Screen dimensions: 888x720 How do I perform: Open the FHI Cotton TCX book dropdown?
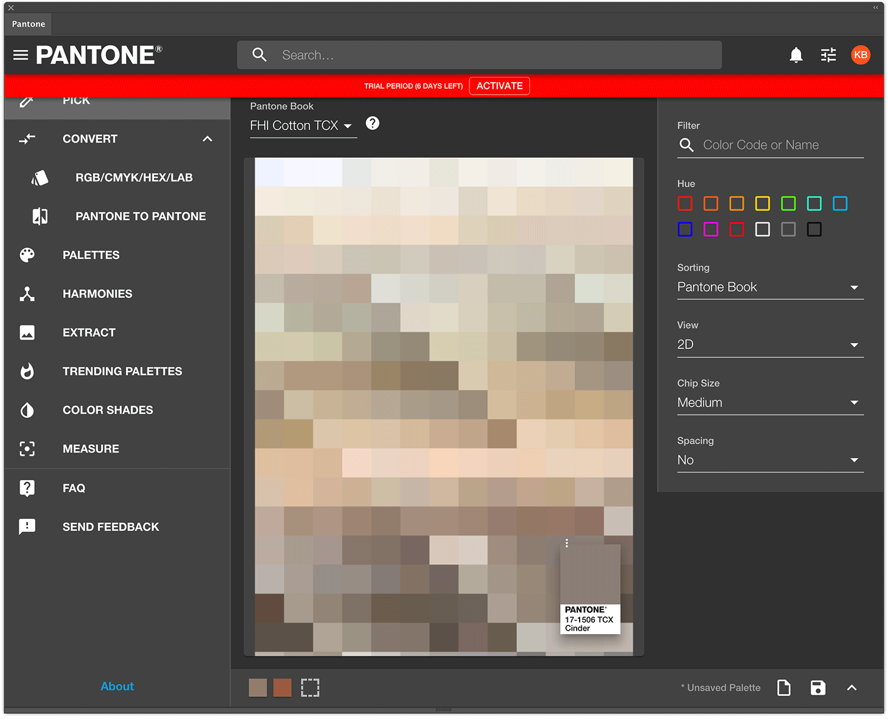click(x=303, y=125)
